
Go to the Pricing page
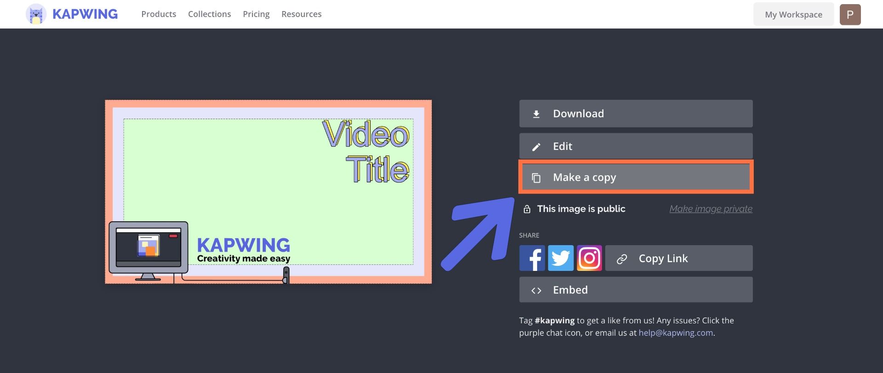pos(256,14)
